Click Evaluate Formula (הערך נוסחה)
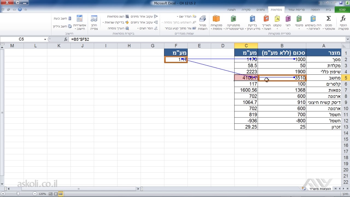The image size is (350, 197). [118, 28]
